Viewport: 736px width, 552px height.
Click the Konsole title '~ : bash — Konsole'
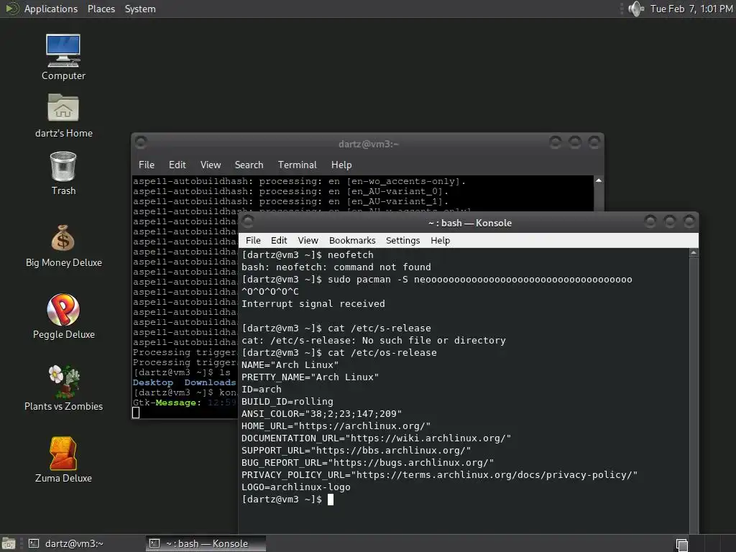click(470, 223)
